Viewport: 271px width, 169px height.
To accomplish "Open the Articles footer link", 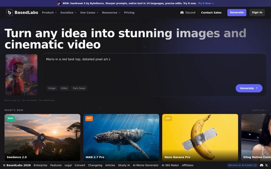I will tap(110, 165).
